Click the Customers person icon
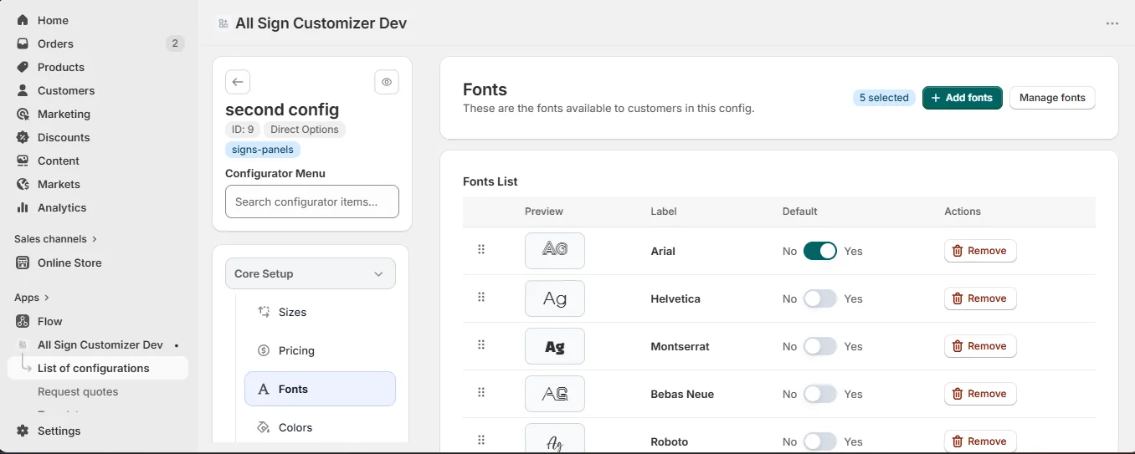This screenshot has height=454, width=1135. pyautogui.click(x=23, y=90)
